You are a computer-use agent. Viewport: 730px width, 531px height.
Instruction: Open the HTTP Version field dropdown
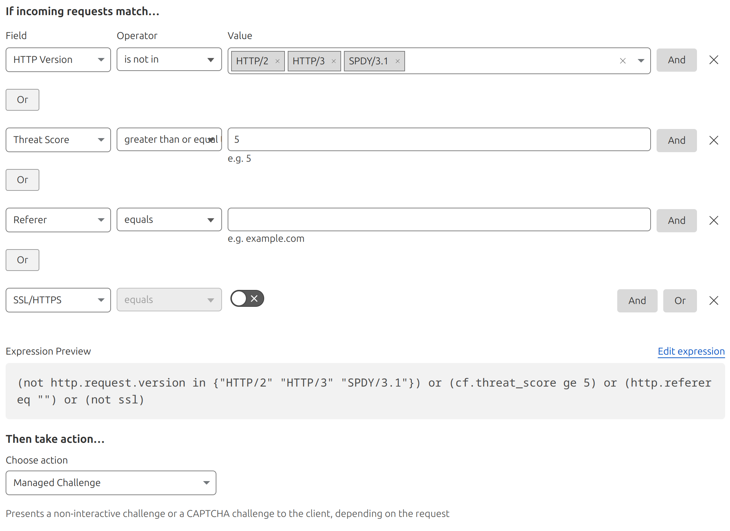[58, 60]
